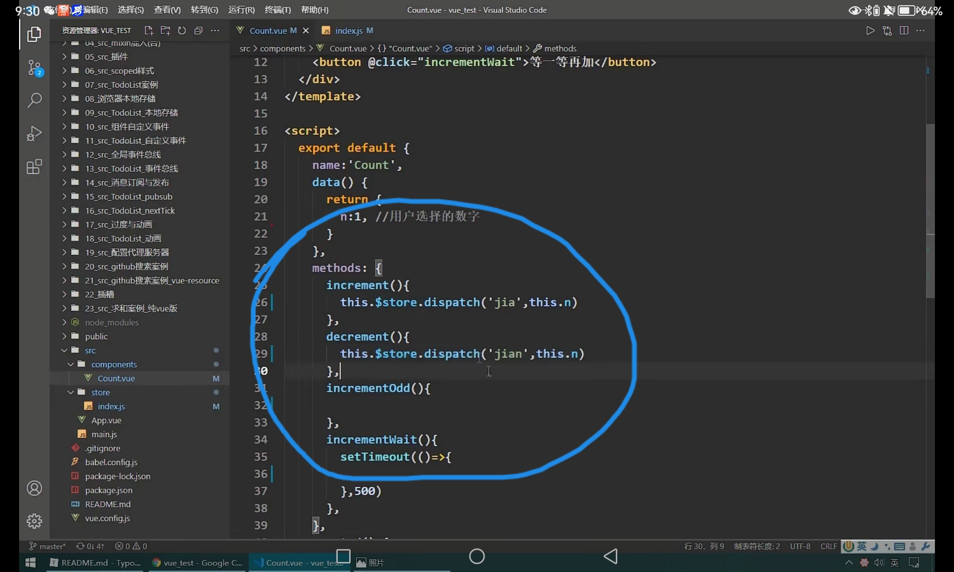
Task: Open the Source Control view
Action: click(x=34, y=68)
